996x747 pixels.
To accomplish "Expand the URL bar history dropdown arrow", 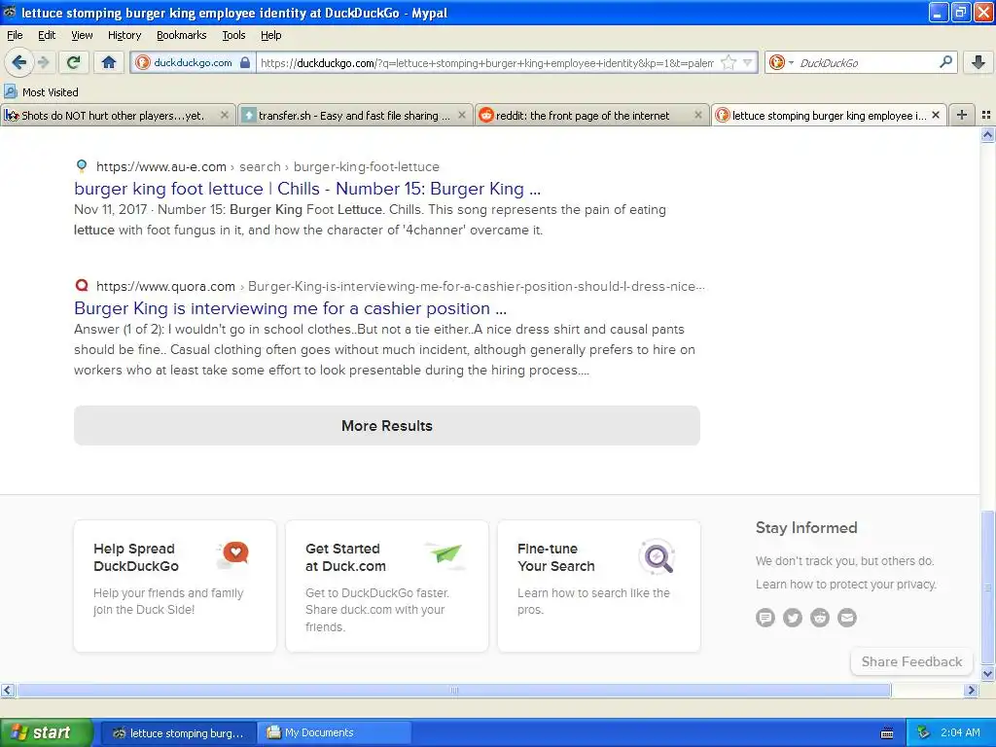I will (748, 62).
